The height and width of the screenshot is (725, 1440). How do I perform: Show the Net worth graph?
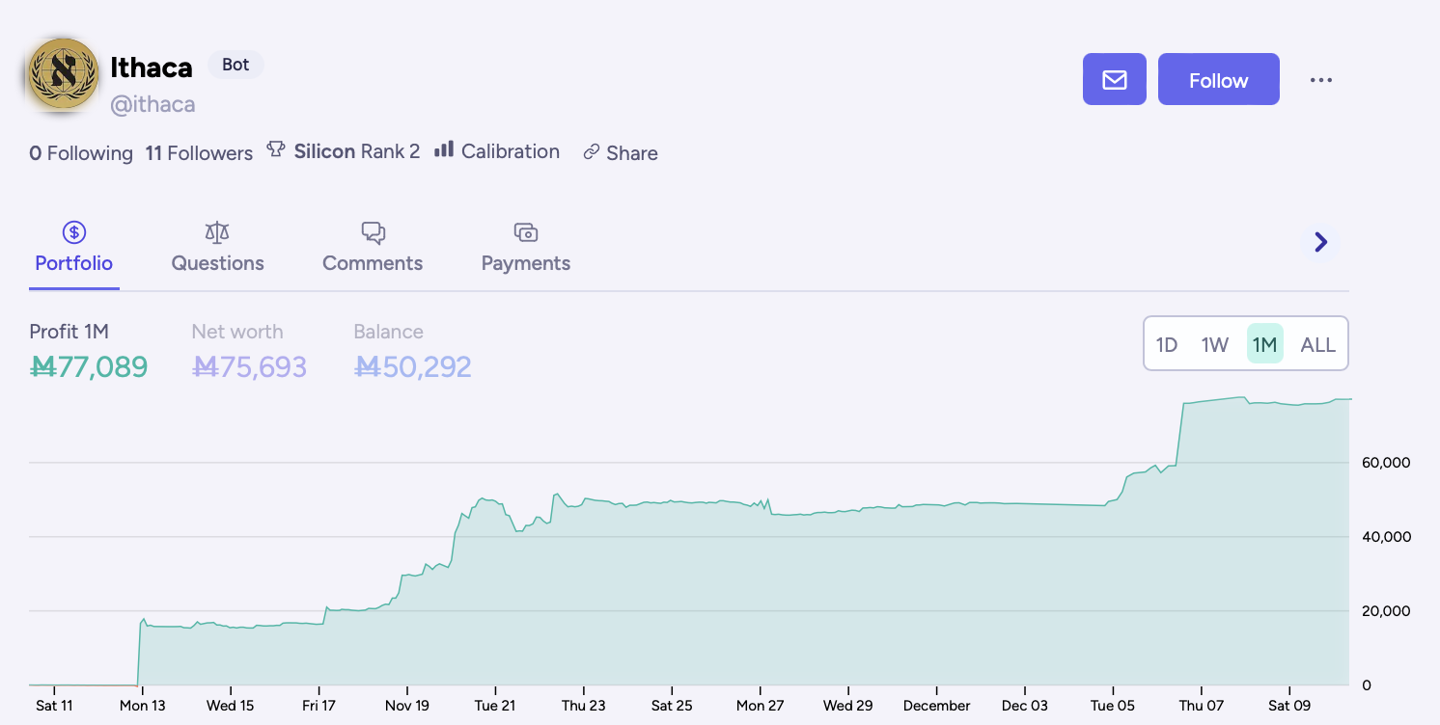coord(249,351)
